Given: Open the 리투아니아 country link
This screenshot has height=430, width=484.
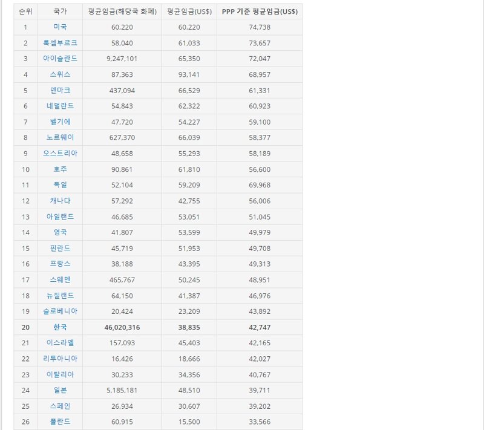Looking at the screenshot, I should (60, 359).
